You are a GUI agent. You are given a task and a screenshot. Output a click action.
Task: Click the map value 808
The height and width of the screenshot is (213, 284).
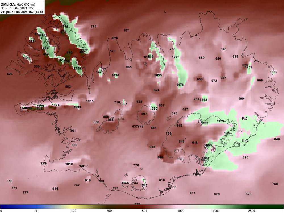coord(260,80)
